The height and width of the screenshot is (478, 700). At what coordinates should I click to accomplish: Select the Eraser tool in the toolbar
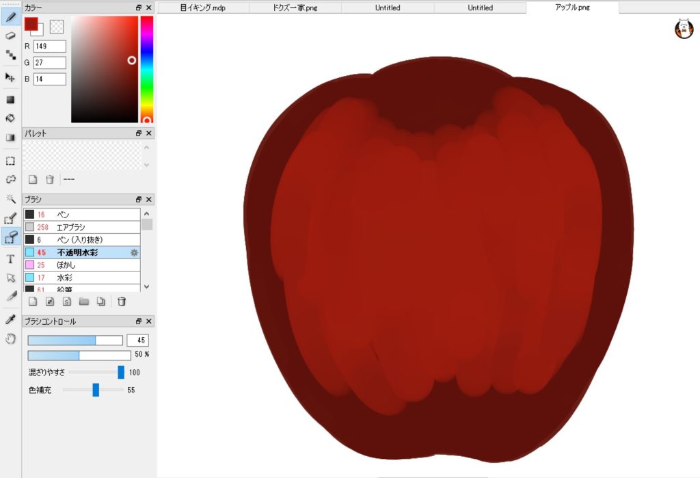[10, 36]
